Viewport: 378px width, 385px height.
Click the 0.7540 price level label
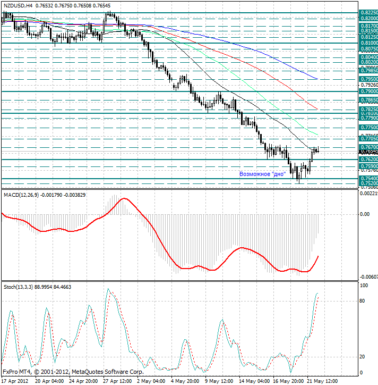pos(368,179)
